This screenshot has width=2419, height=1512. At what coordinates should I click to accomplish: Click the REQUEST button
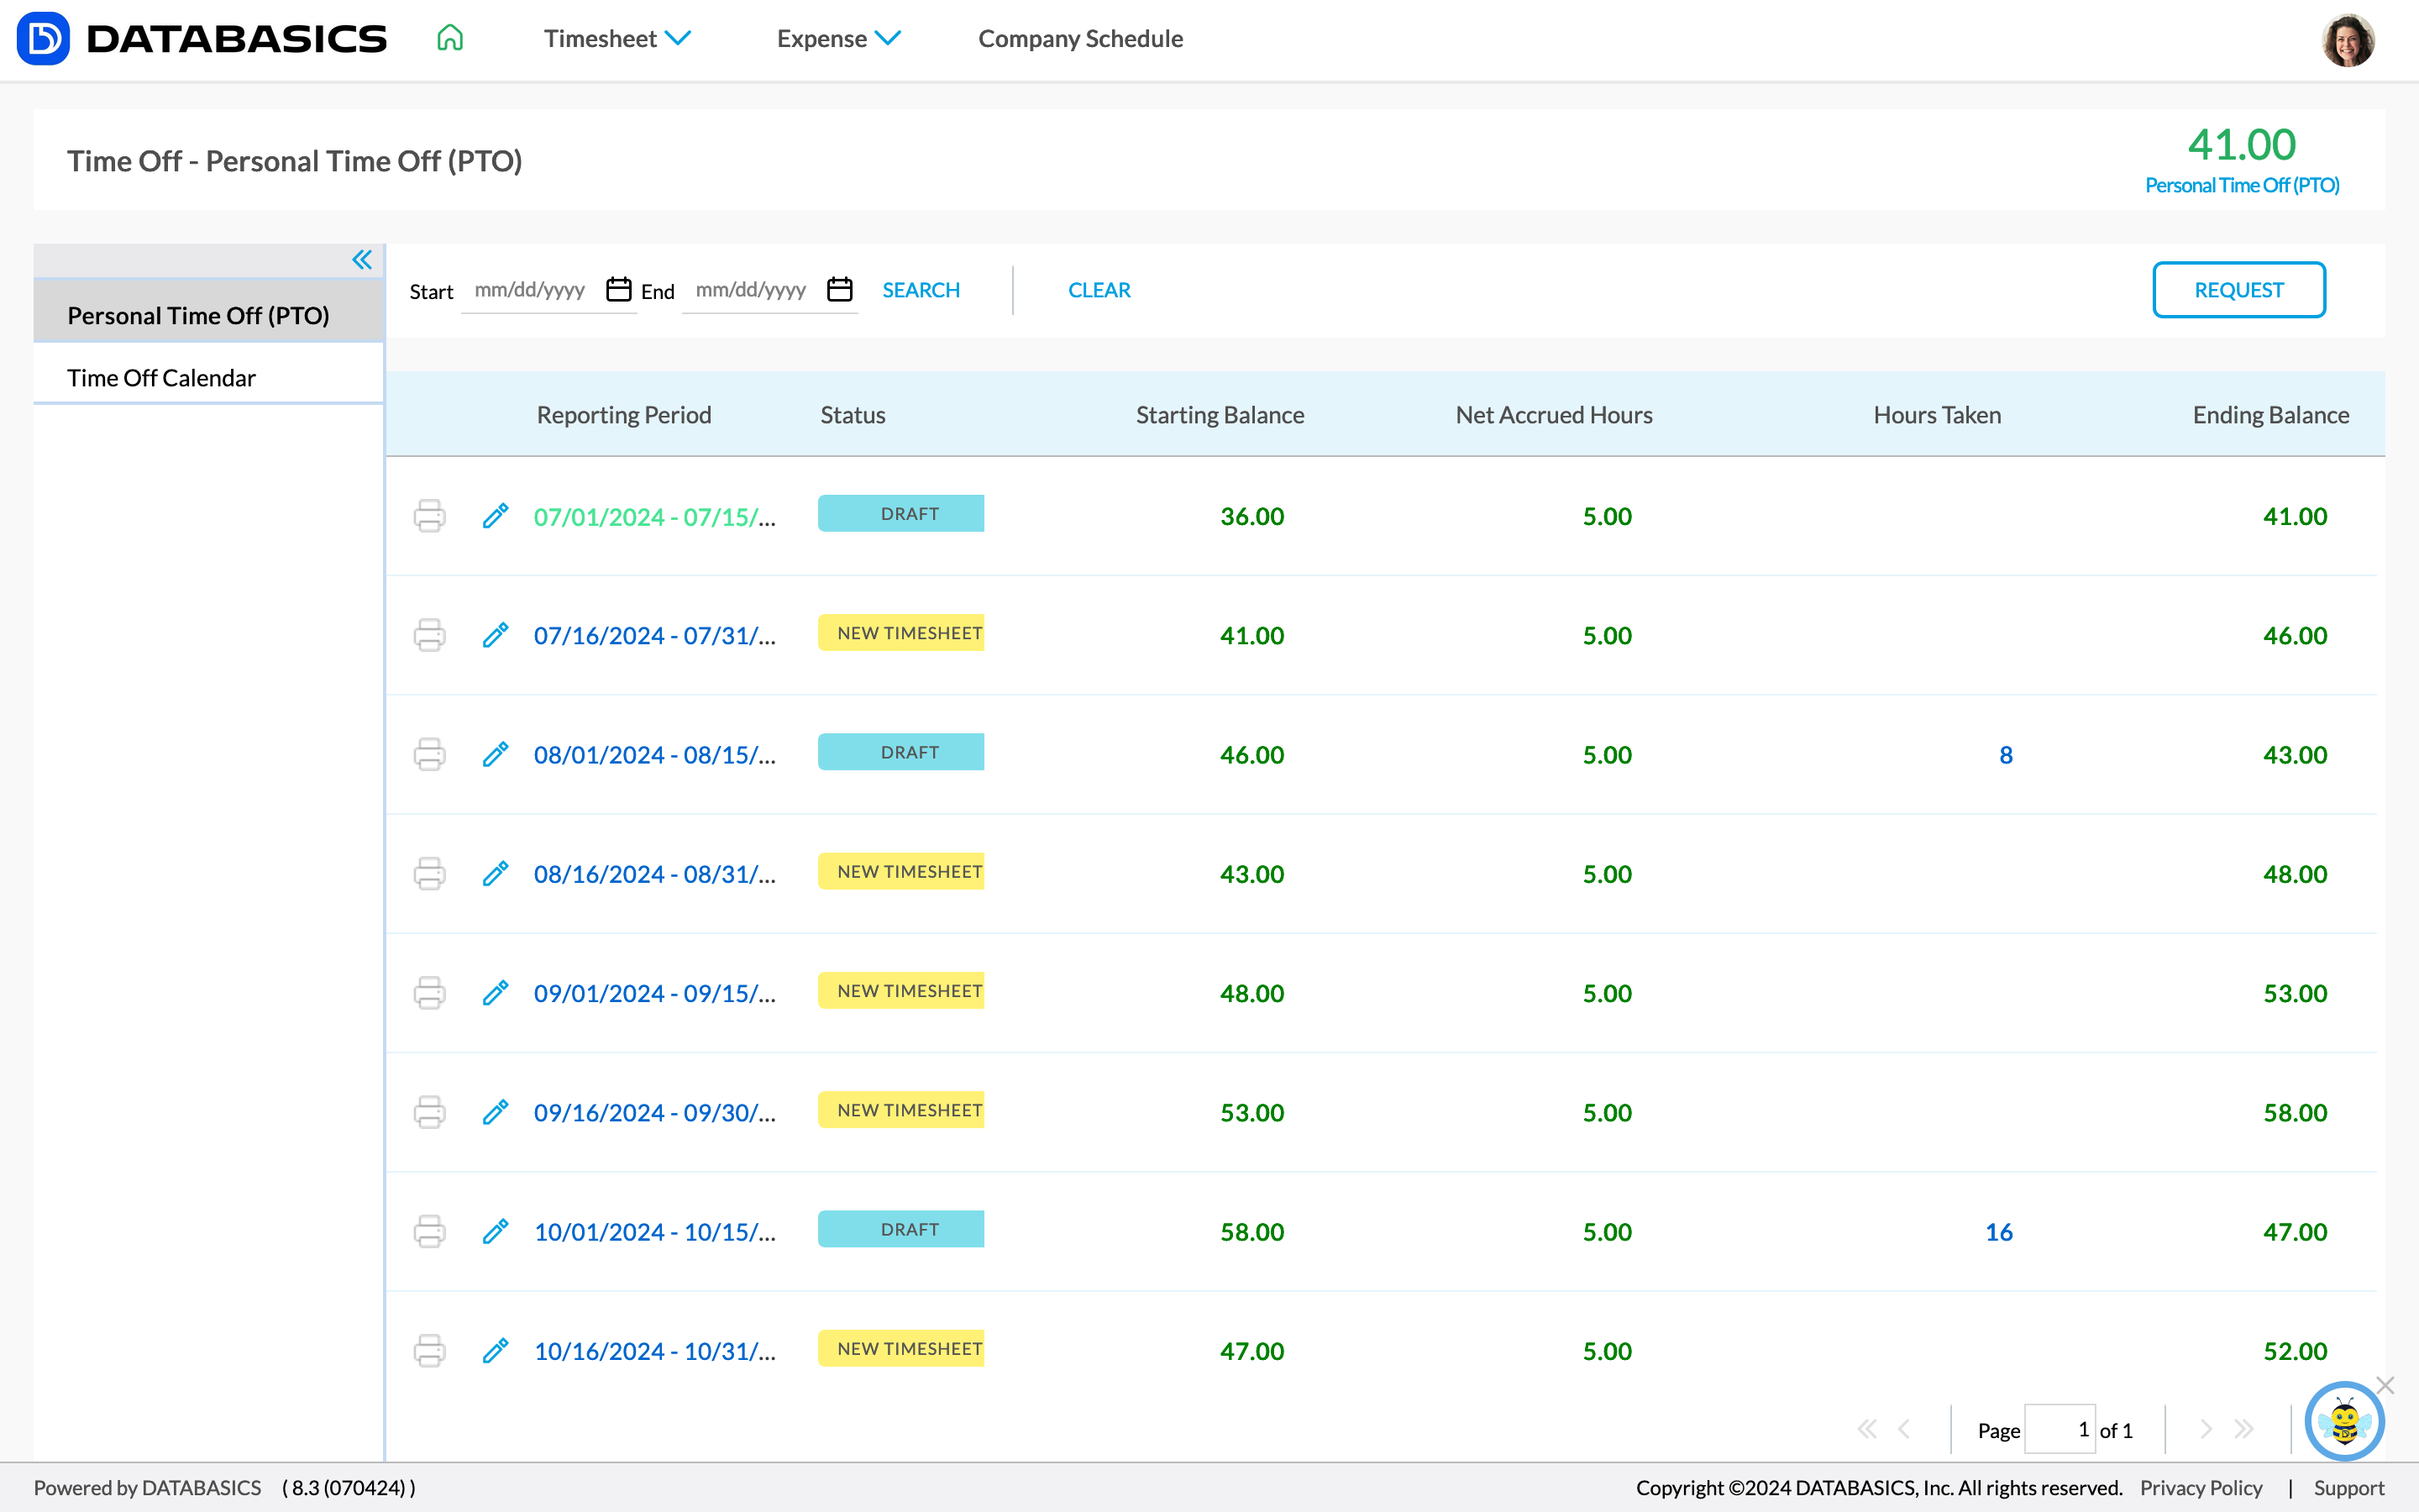pos(2238,289)
